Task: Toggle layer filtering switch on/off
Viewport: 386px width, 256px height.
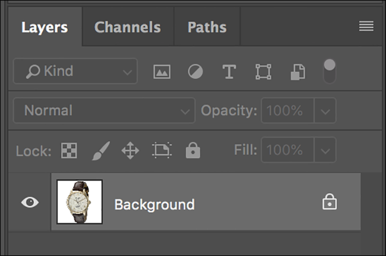Action: 329,72
